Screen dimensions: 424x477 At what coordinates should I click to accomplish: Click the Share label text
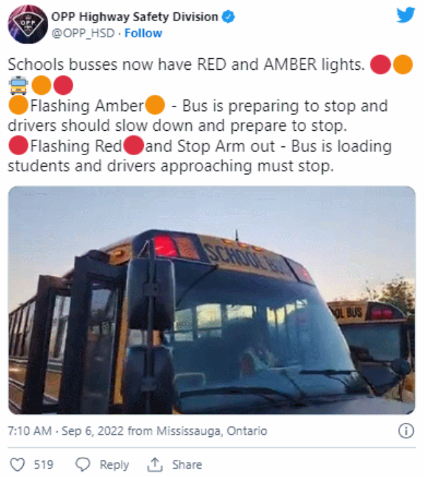187,465
